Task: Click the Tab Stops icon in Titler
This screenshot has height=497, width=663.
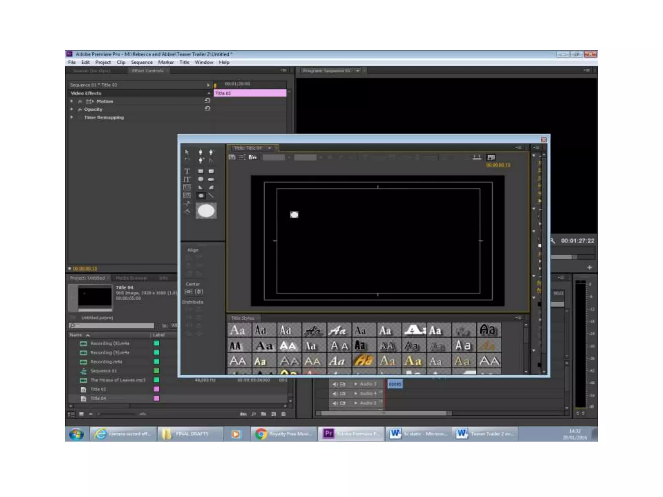Action: click(477, 157)
